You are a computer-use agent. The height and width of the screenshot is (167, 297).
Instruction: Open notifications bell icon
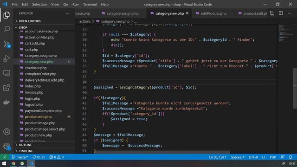click(x=291, y=157)
